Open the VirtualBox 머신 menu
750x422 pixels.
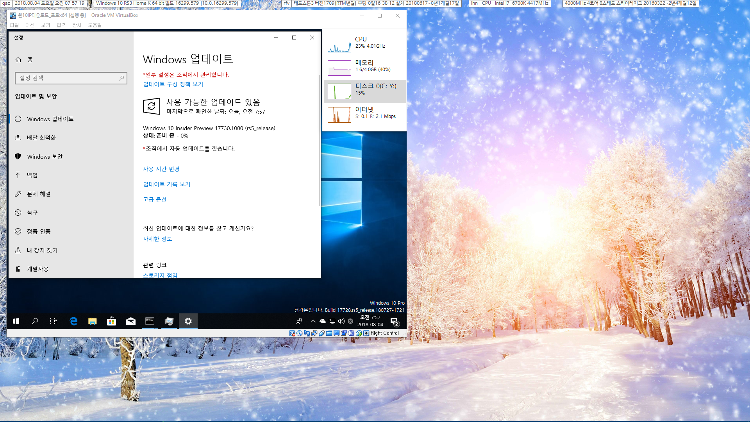coord(30,25)
